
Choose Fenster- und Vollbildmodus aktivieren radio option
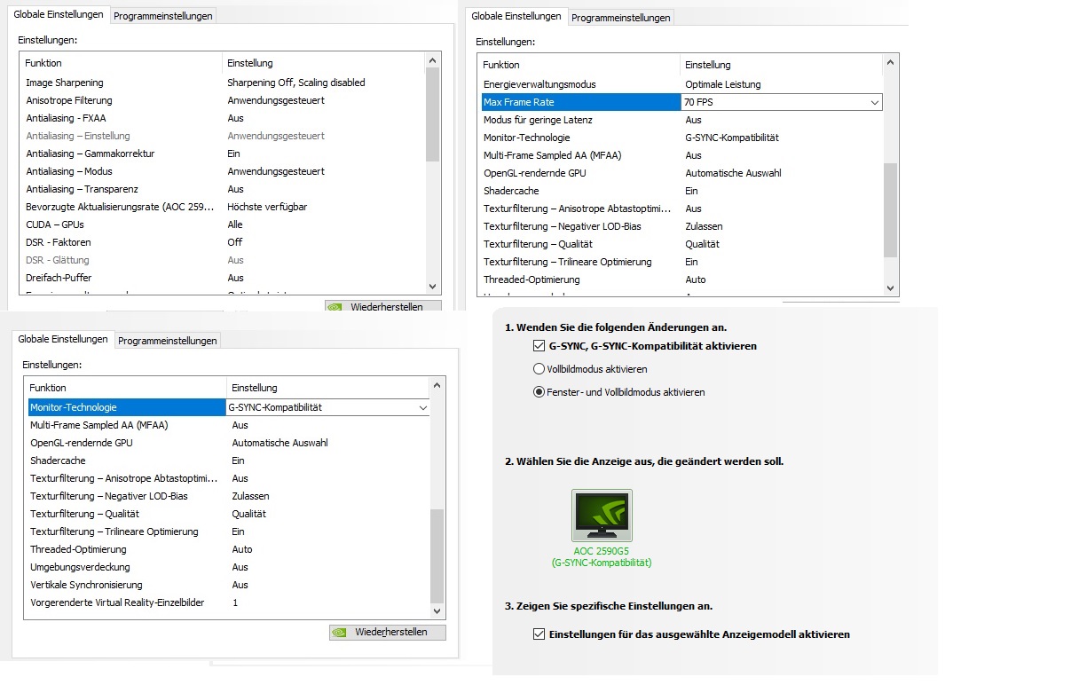539,392
